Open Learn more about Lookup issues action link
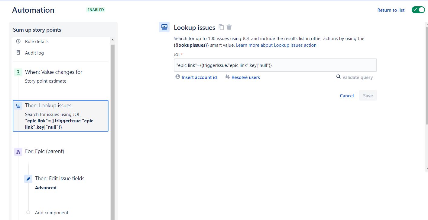This screenshot has height=220, width=428. pyautogui.click(x=276, y=45)
